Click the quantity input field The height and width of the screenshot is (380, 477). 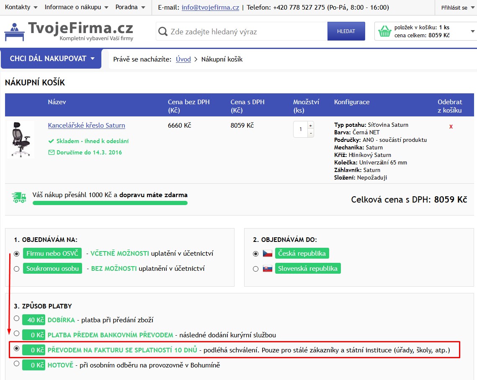tap(301, 129)
